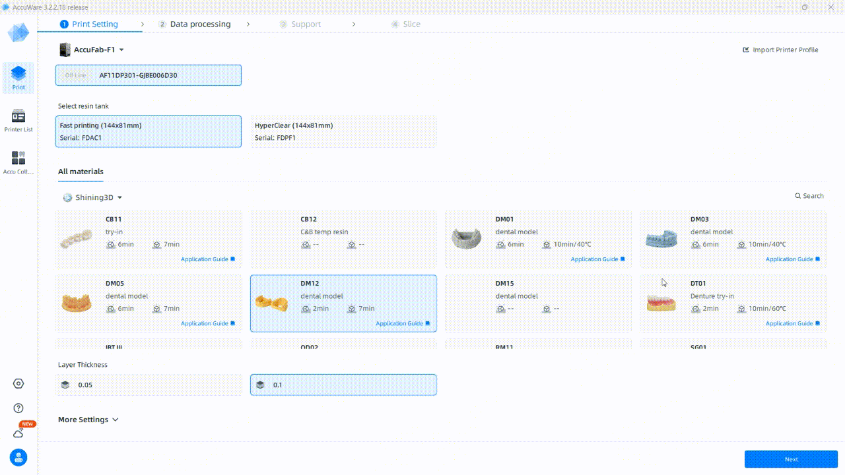
Task: Open DM01 Application Guide link
Action: point(597,259)
